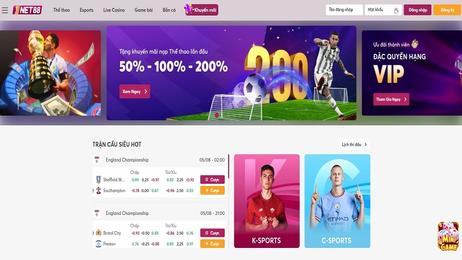Open the Mini Game dice icon
This screenshot has width=462, height=260.
pos(448,236)
